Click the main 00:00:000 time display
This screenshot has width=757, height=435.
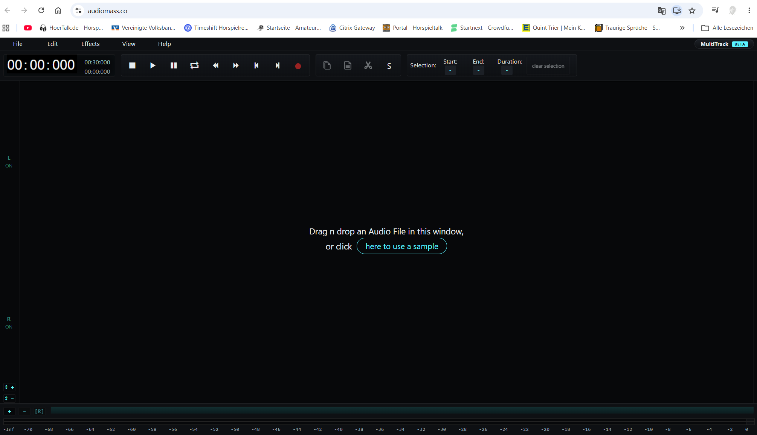tap(41, 65)
